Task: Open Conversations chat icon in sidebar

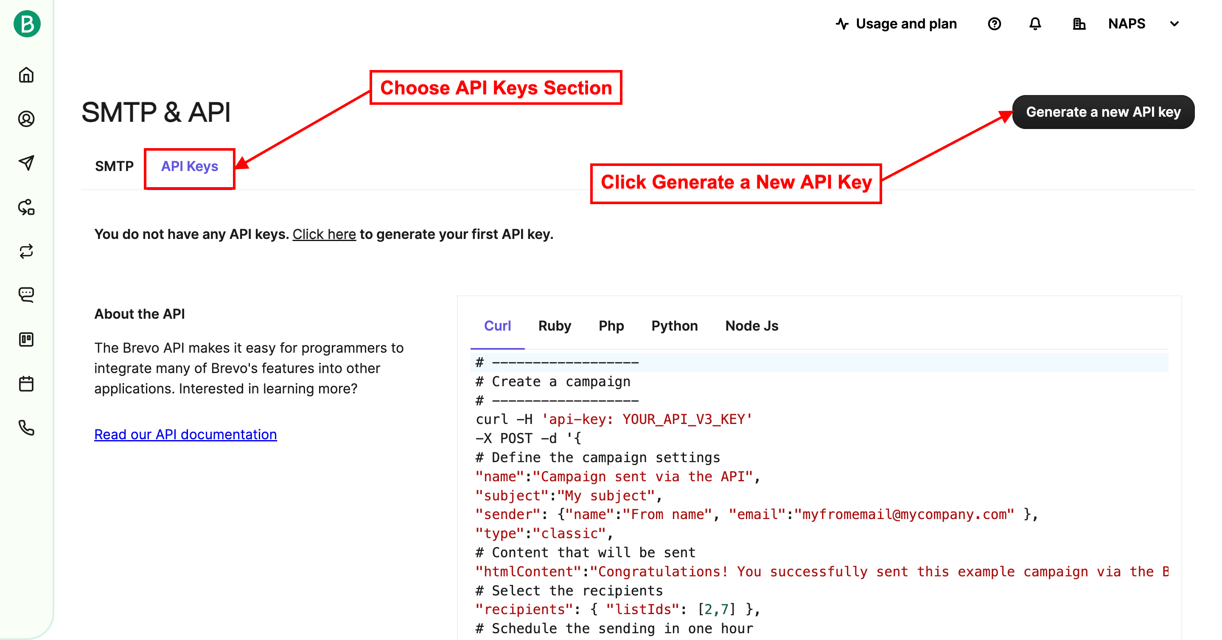Action: [x=27, y=295]
